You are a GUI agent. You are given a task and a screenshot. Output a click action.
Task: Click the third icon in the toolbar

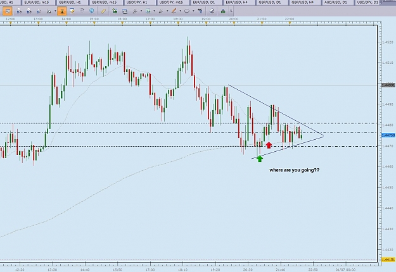coord(29,11)
